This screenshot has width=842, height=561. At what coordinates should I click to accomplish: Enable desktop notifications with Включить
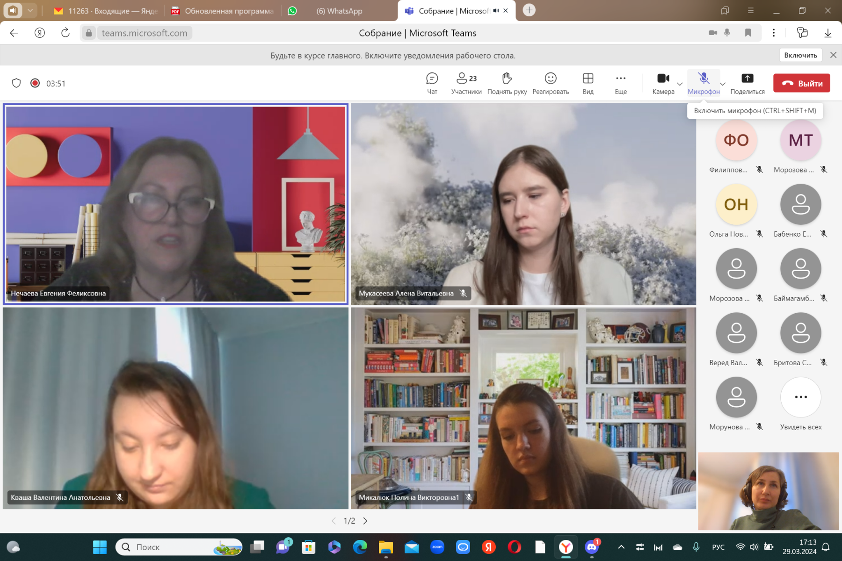800,55
